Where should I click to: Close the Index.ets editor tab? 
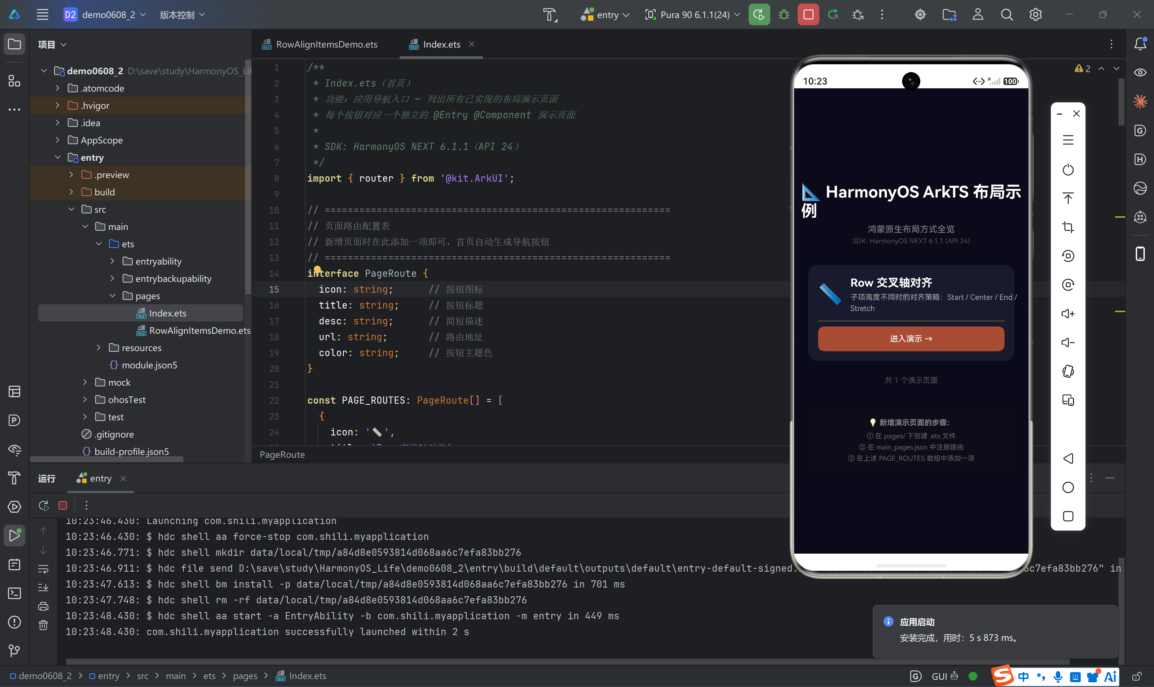pos(471,44)
